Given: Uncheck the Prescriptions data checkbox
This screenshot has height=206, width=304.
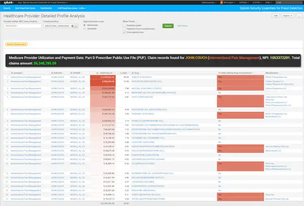Looking at the screenshot, I should [x=124, y=32].
